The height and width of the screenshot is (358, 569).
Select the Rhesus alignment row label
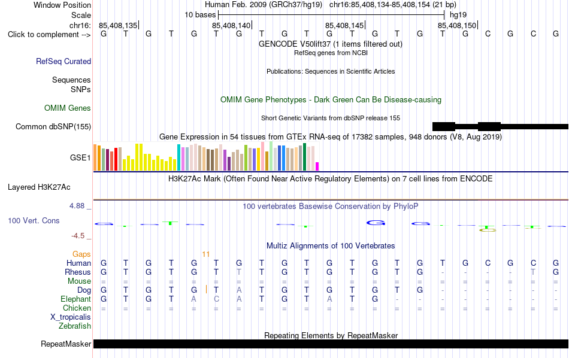[x=78, y=272]
